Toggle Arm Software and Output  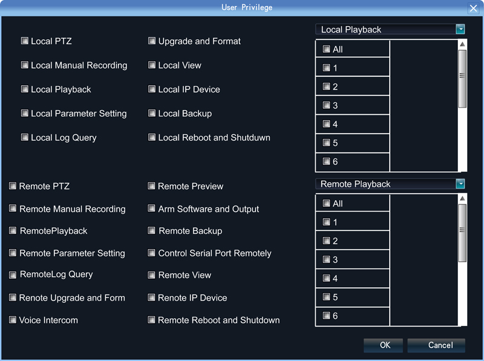pyautogui.click(x=151, y=208)
